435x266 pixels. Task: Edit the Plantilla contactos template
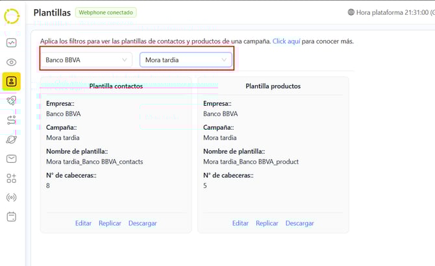(83, 223)
